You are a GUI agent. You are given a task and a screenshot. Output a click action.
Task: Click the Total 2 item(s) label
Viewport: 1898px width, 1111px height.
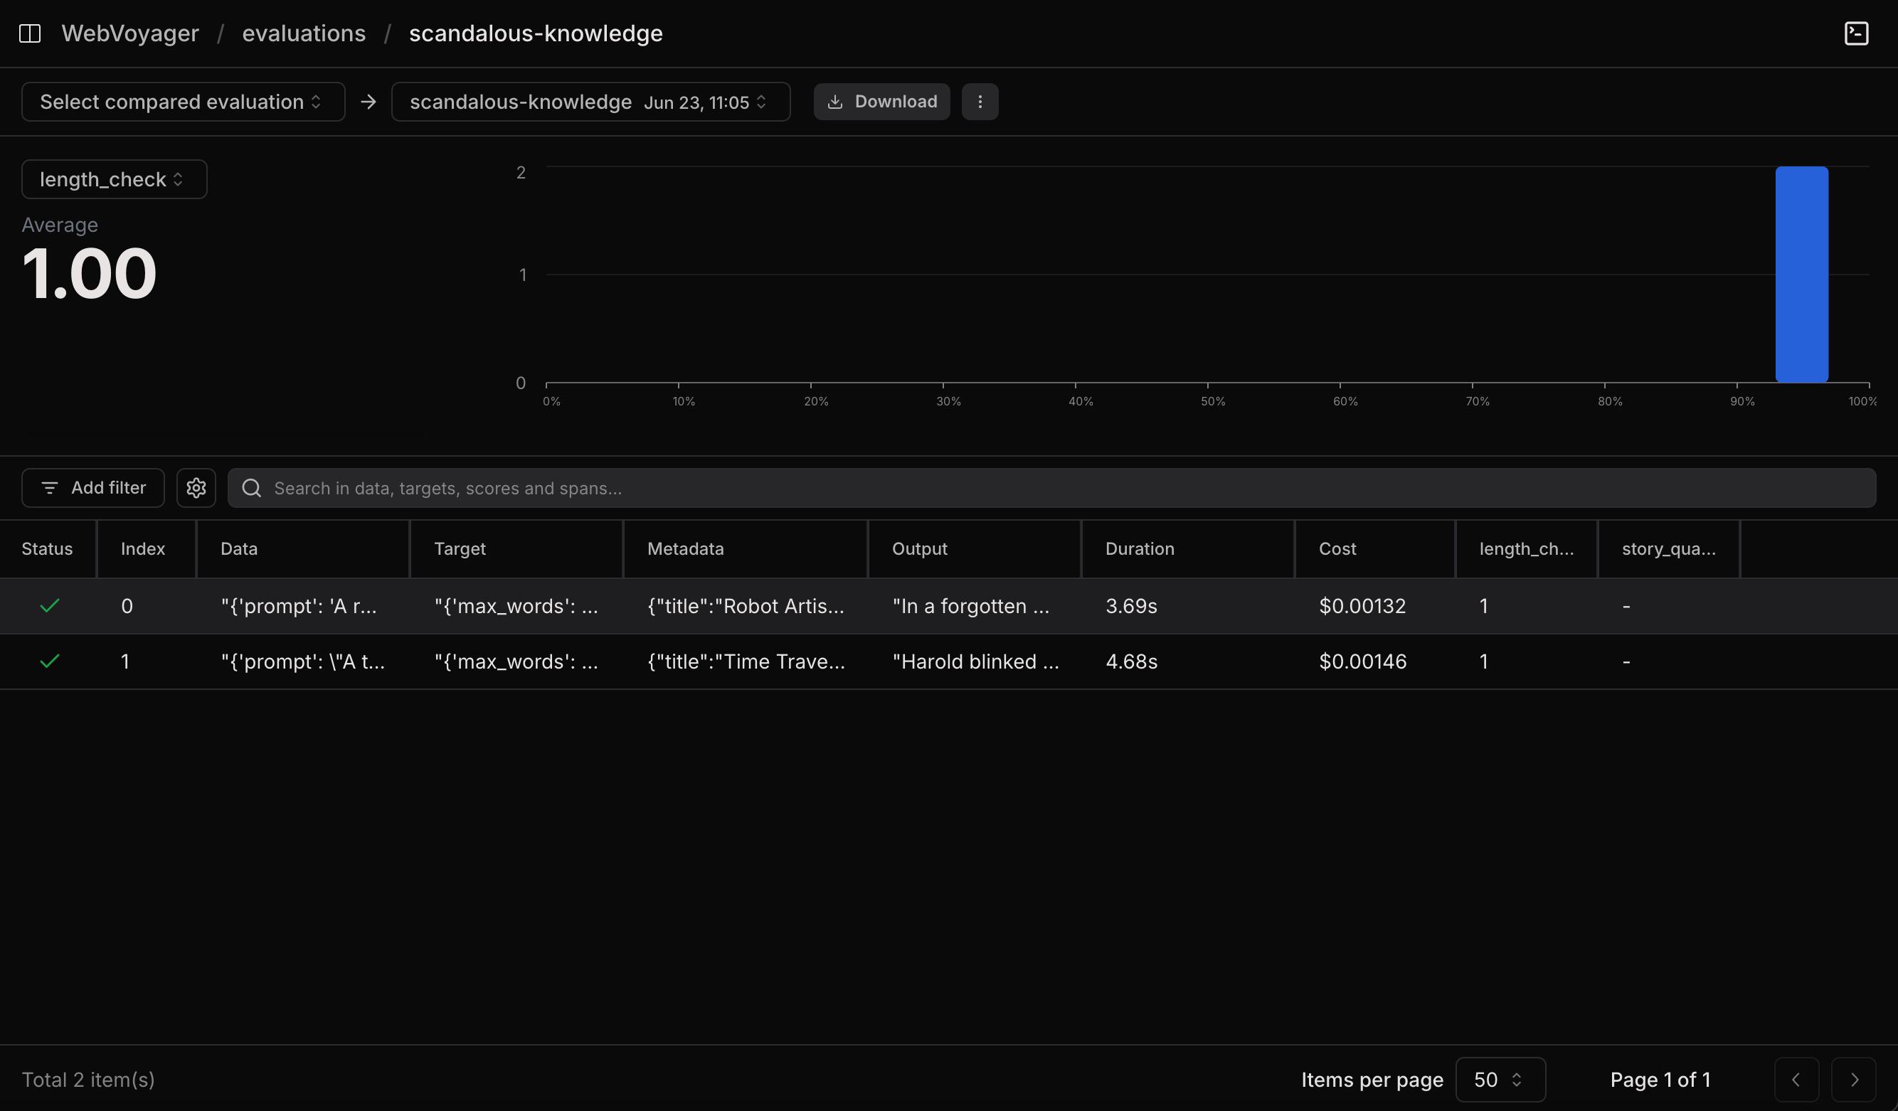88,1080
